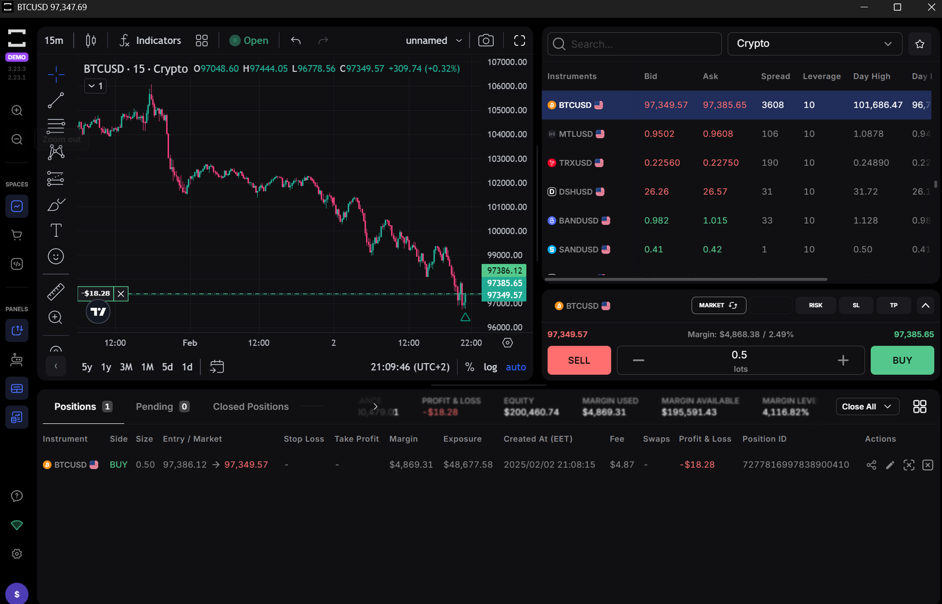The width and height of the screenshot is (942, 604).
Task: Toggle percent scale on the chart
Action: pyautogui.click(x=469, y=367)
